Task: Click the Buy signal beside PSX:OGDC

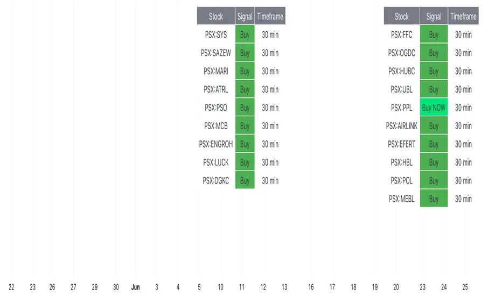Action: 434,53
